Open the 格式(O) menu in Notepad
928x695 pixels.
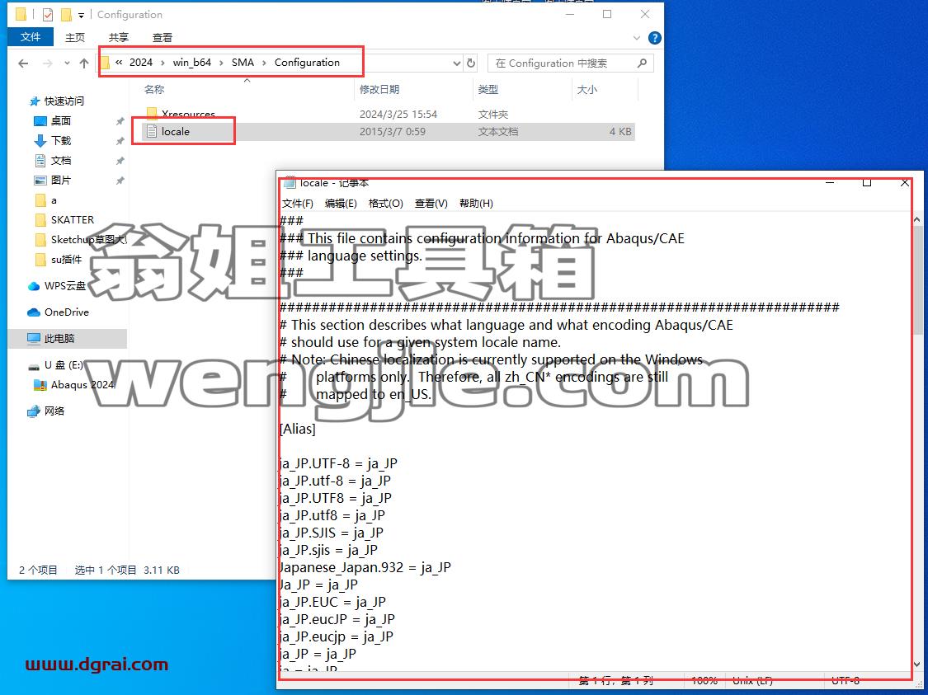tap(385, 203)
